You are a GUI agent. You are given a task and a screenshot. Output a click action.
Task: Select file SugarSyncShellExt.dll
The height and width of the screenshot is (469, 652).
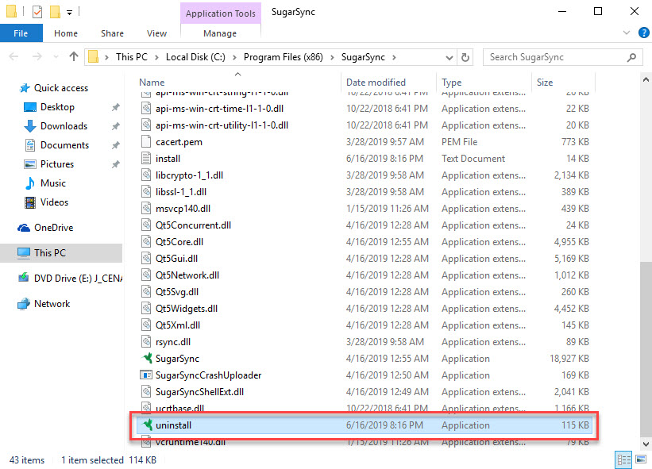tap(199, 392)
